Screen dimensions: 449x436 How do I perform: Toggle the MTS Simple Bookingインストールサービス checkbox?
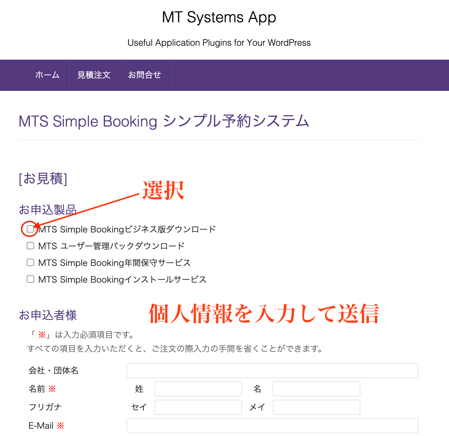tap(30, 279)
